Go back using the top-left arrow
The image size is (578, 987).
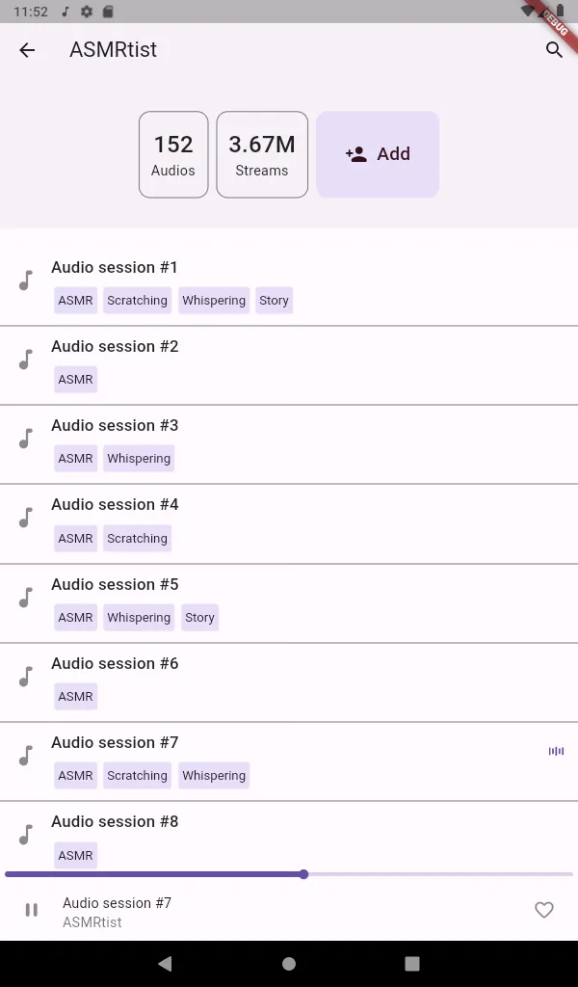[x=26, y=50]
